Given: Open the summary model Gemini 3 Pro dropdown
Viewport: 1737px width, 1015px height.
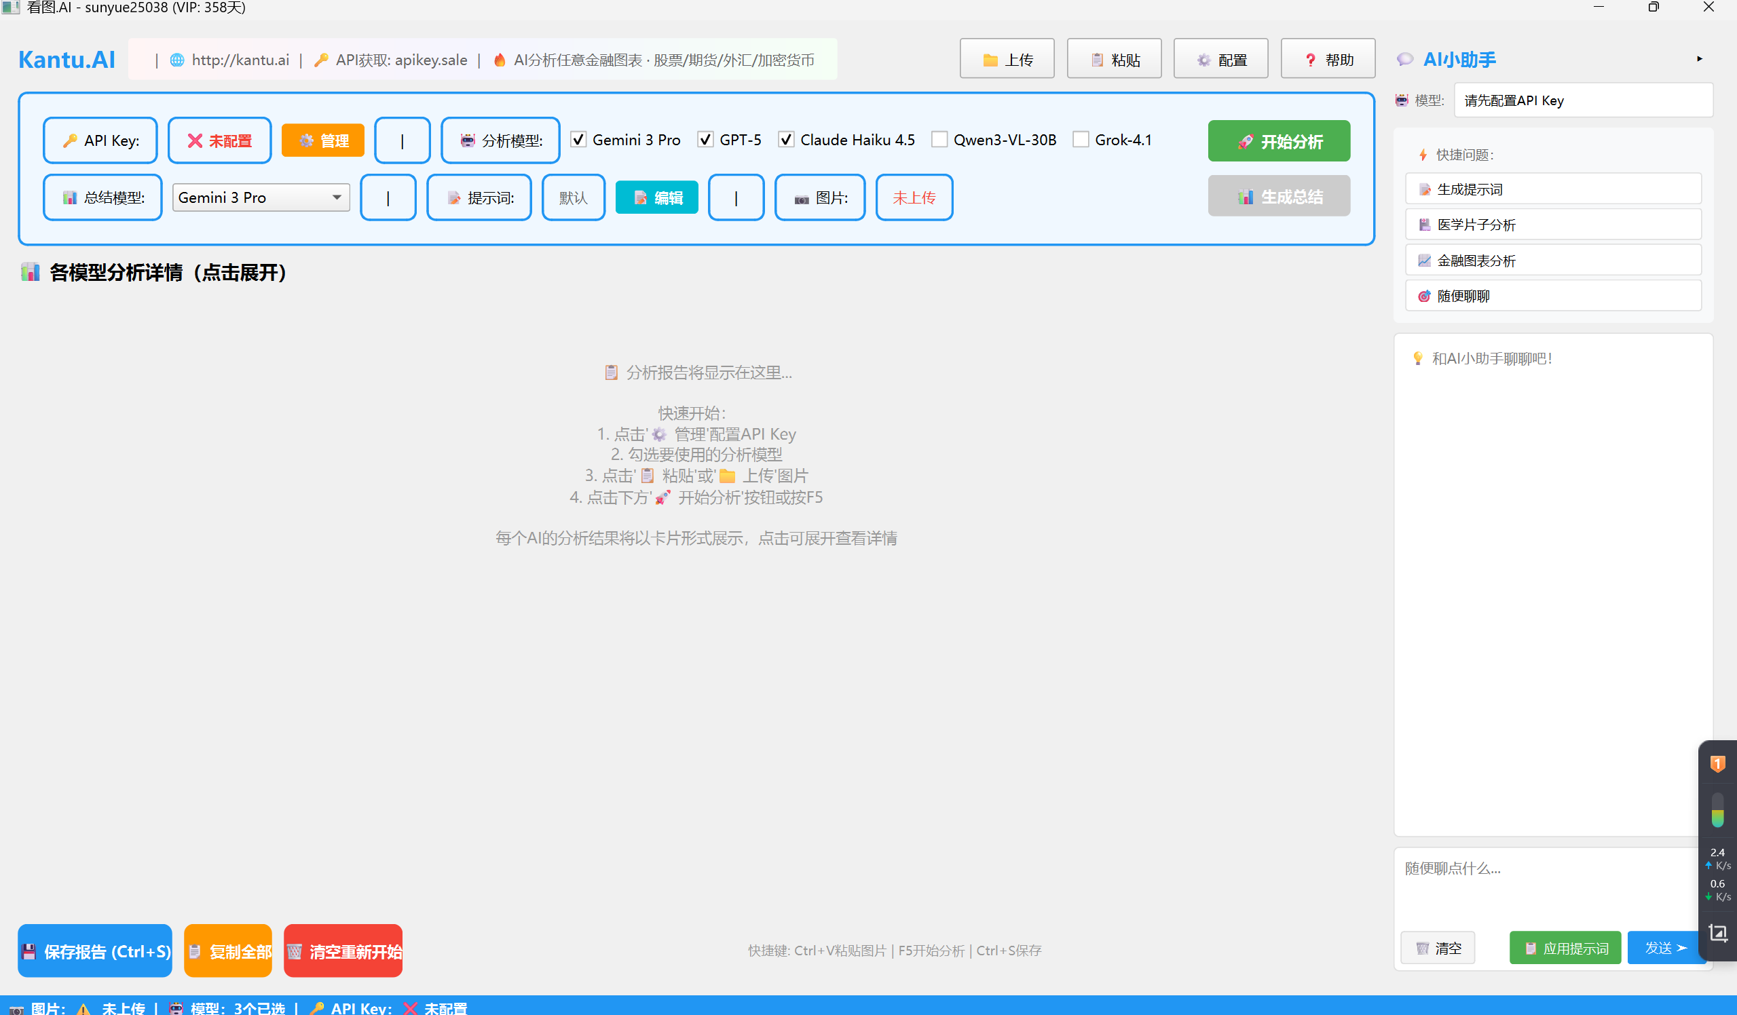Looking at the screenshot, I should 261,197.
